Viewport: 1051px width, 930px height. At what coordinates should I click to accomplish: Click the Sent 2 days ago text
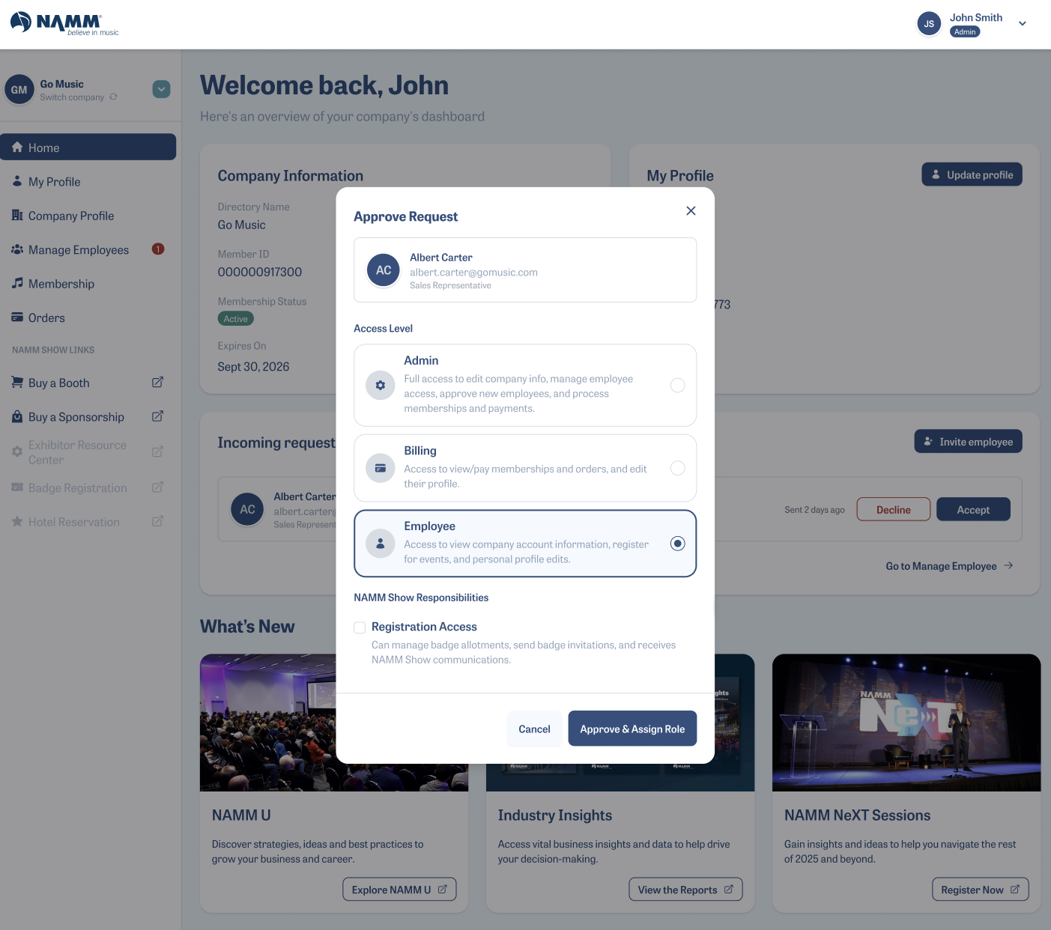point(814,510)
